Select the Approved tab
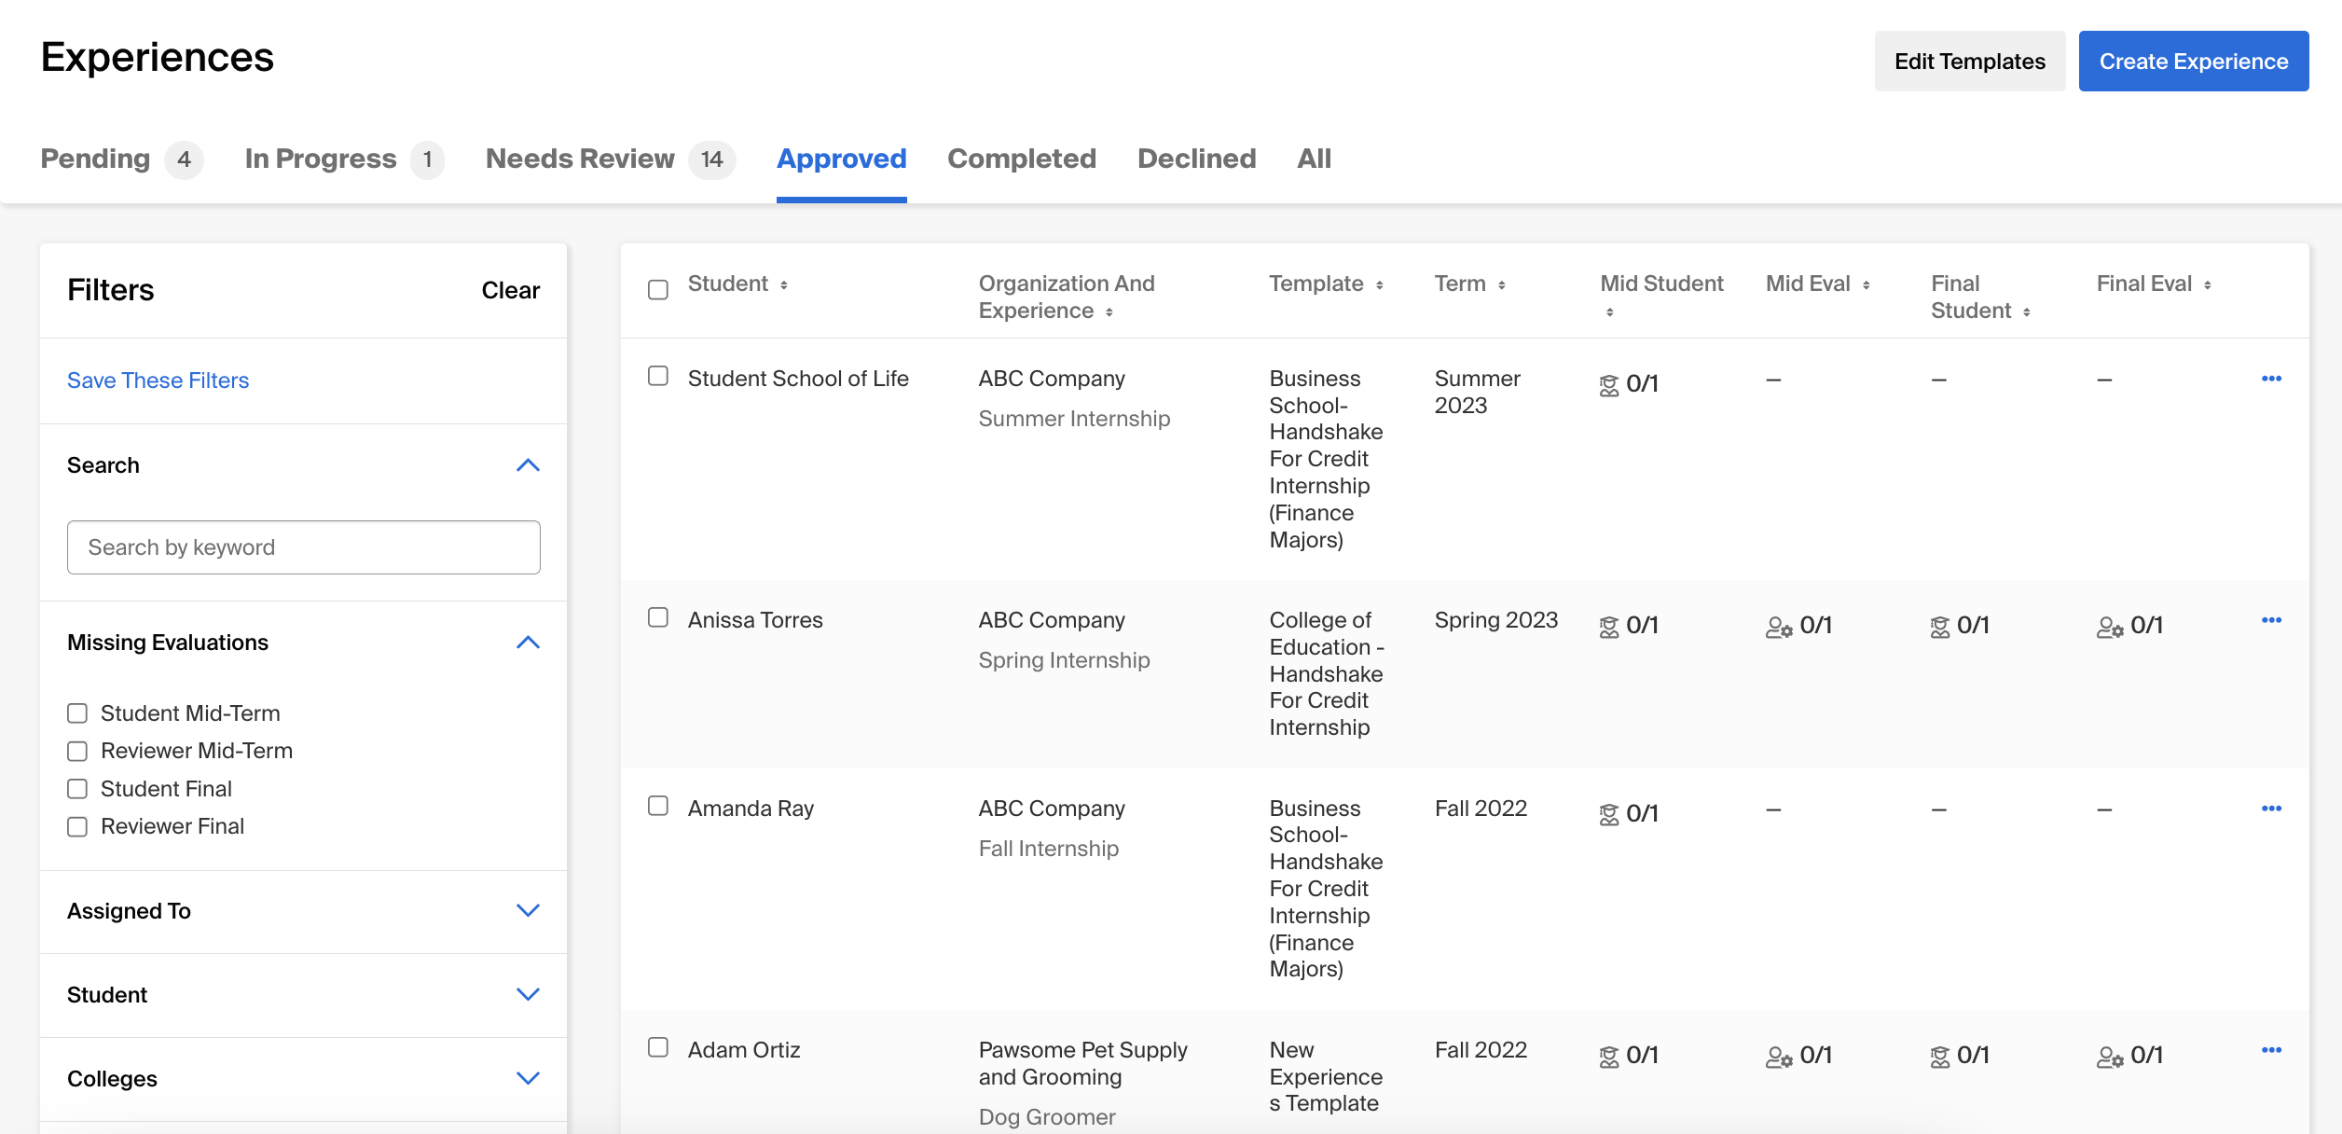Viewport: 2342px width, 1134px height. [842, 159]
